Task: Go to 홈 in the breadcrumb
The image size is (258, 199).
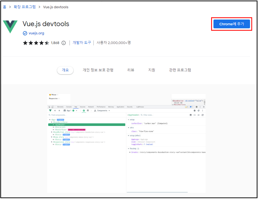Action: point(5,7)
